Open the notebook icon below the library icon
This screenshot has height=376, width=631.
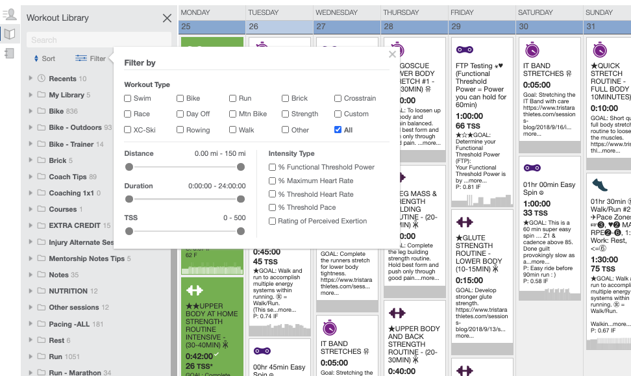(10, 53)
